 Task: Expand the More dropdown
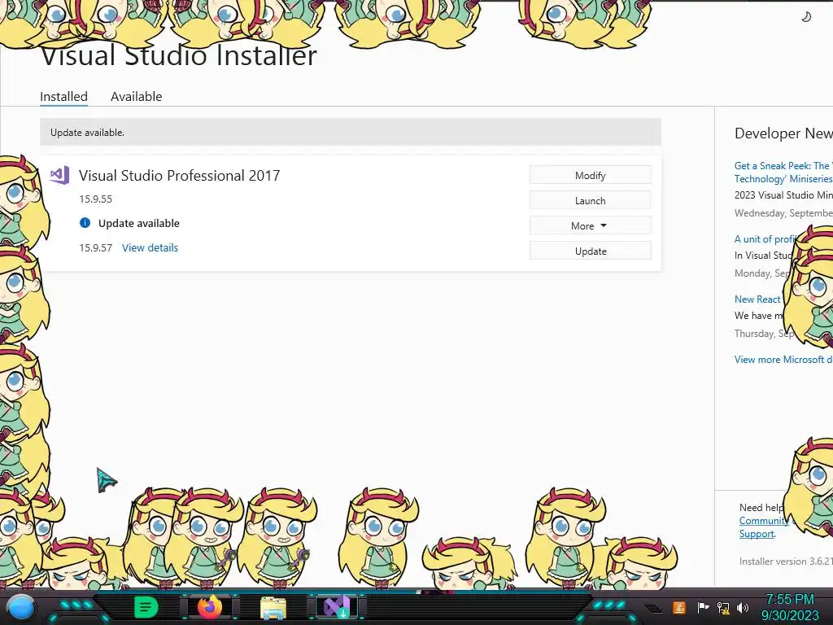point(591,226)
